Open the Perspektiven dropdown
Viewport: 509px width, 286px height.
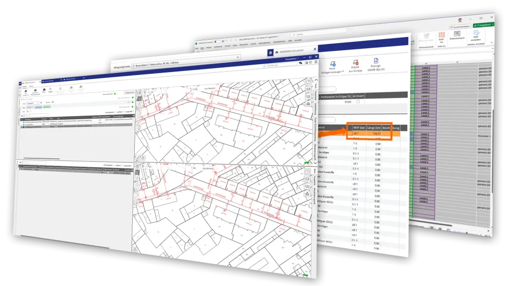(291, 59)
